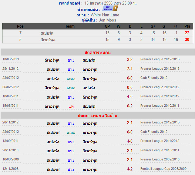Click the date 12/11/2008
This screenshot has height=175, width=195.
(x=10, y=169)
